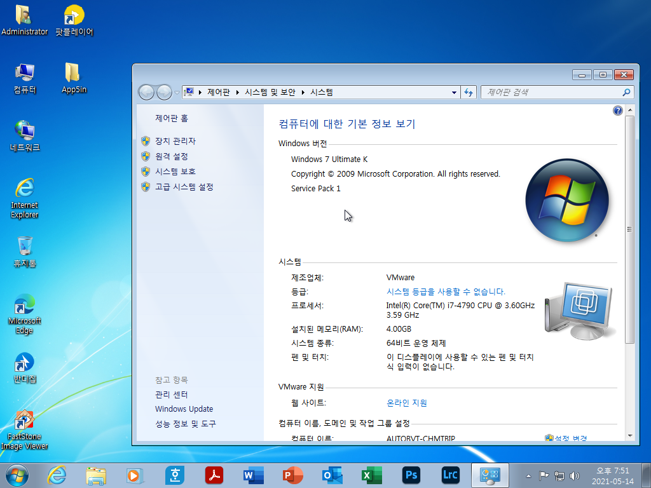Launch Lightroom Classic from taskbar
The height and width of the screenshot is (488, 651).
click(x=451, y=475)
